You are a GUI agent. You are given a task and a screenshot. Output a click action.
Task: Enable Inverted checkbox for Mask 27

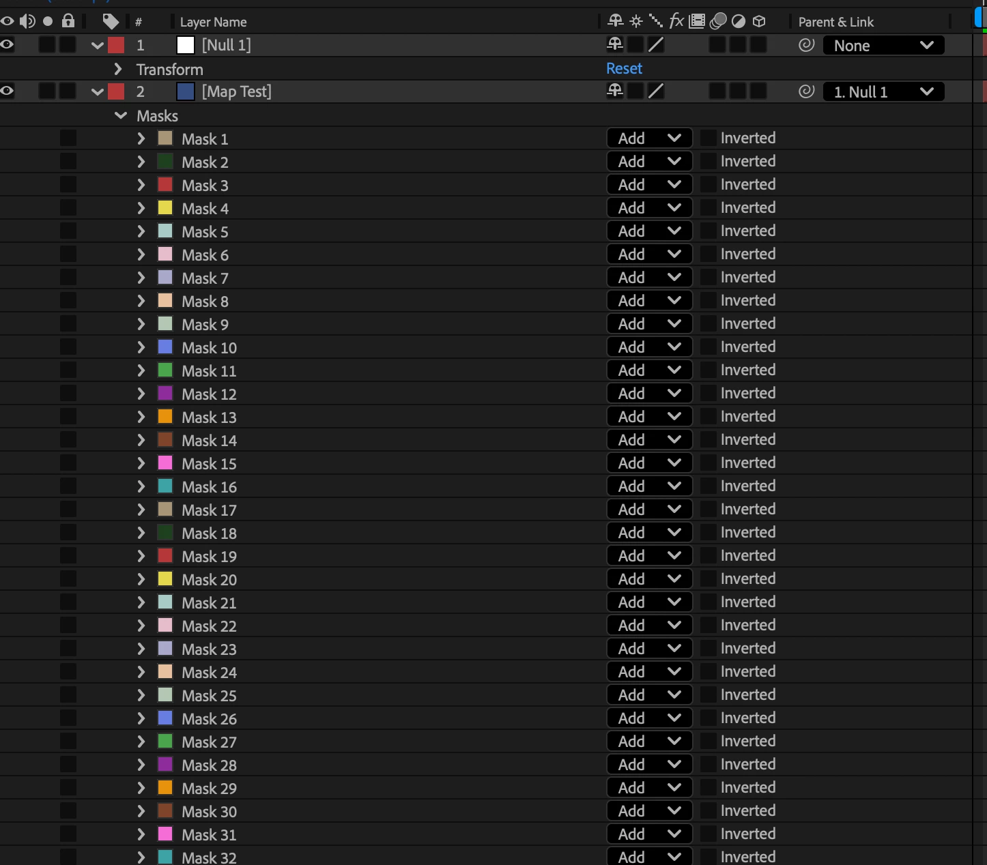click(709, 741)
